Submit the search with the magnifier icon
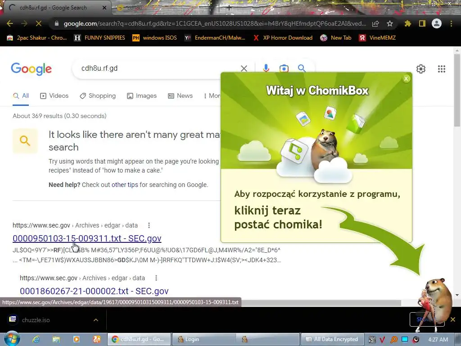Viewport: 461px width, 346px height. tap(302, 68)
